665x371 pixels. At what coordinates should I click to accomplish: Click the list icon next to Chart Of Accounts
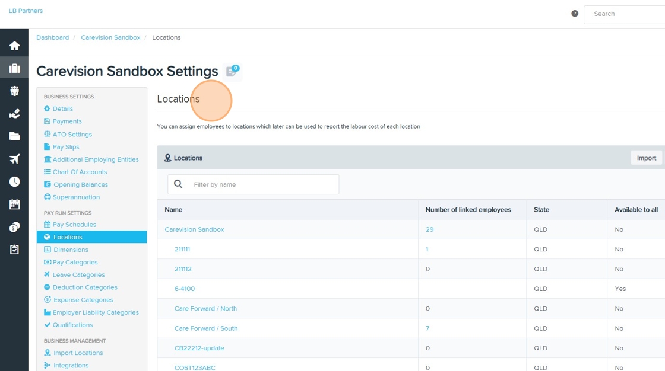point(47,171)
